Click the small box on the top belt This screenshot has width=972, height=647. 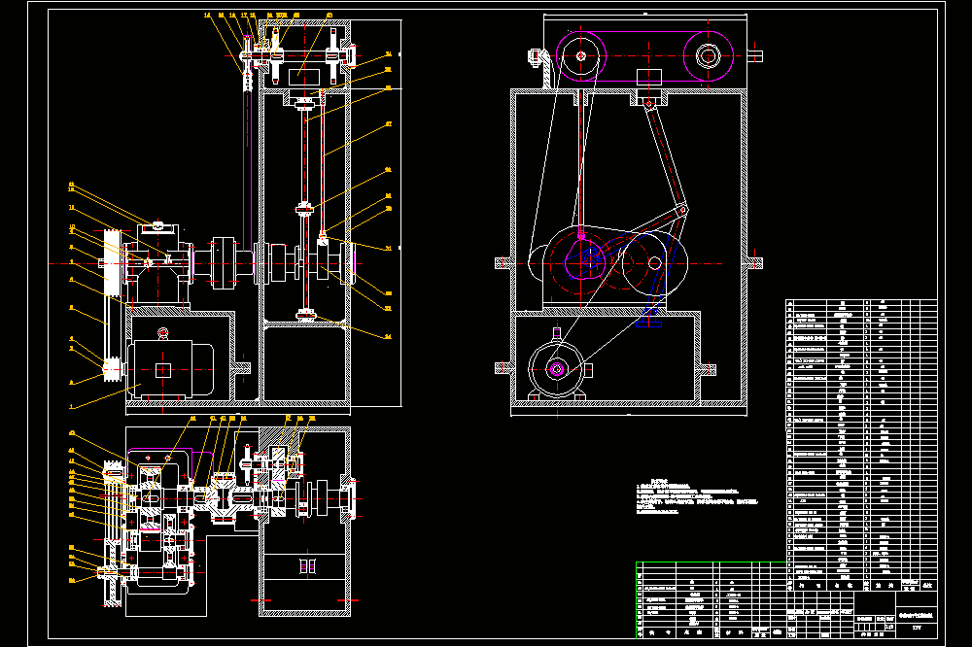[649, 77]
